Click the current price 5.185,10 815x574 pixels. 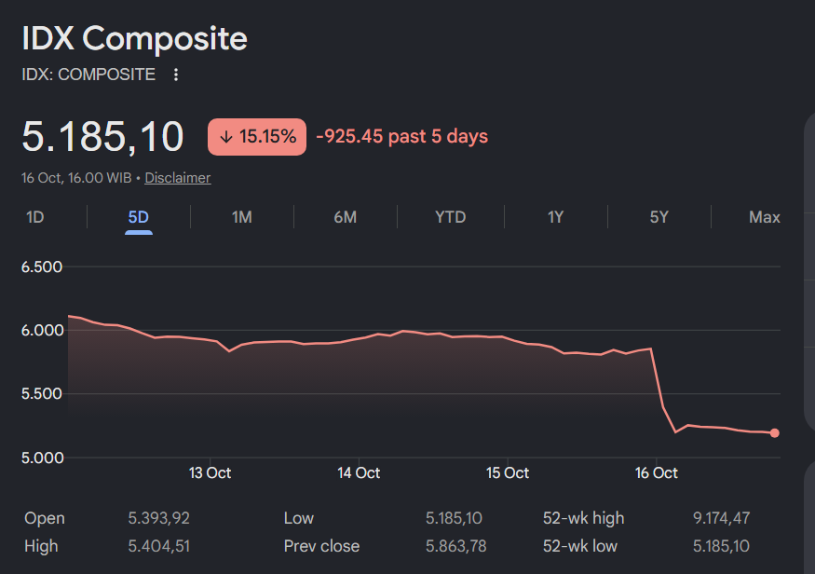(x=102, y=137)
